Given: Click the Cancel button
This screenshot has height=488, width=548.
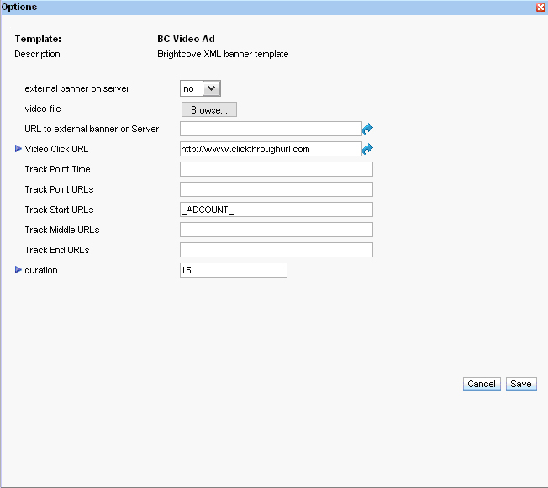Looking at the screenshot, I should [x=482, y=384].
